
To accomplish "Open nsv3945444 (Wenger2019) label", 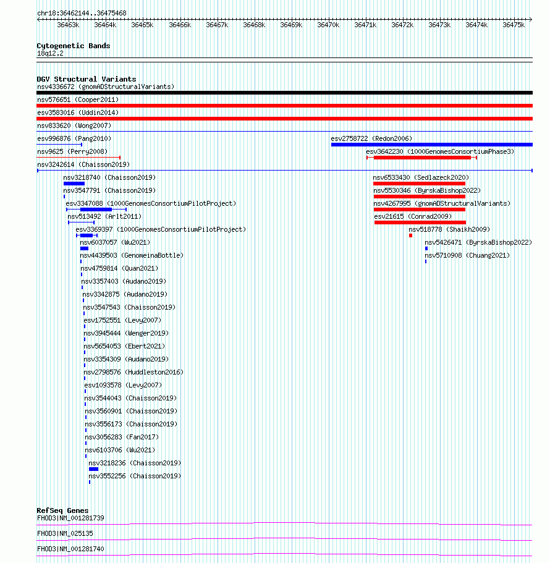I will (126, 333).
